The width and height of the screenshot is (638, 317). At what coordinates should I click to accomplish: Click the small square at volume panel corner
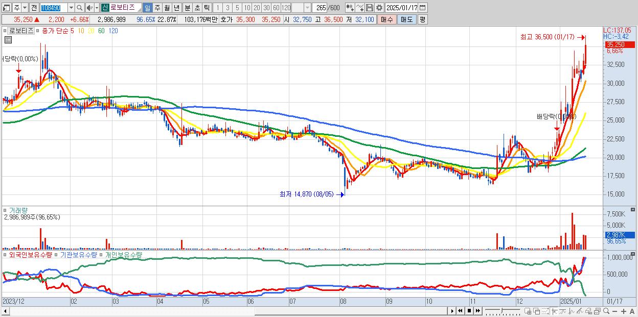pyautogui.click(x=633, y=210)
